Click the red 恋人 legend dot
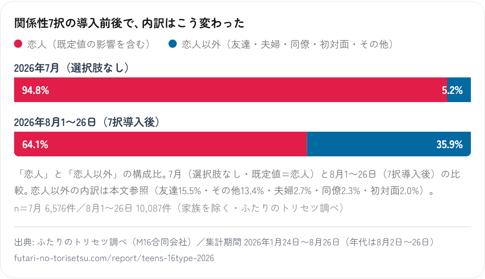 coord(18,44)
